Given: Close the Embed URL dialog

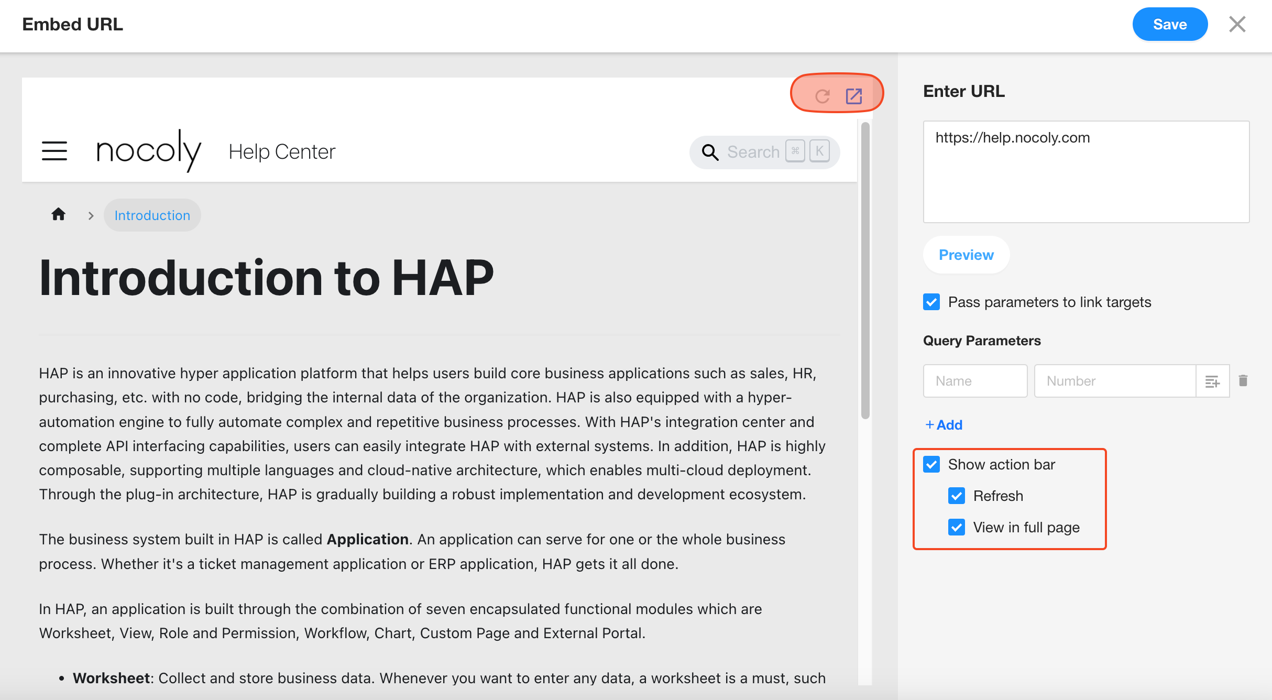Looking at the screenshot, I should pos(1237,24).
